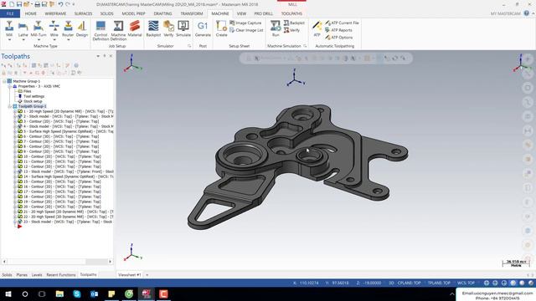Open Skype from the taskbar

[x=77, y=293]
